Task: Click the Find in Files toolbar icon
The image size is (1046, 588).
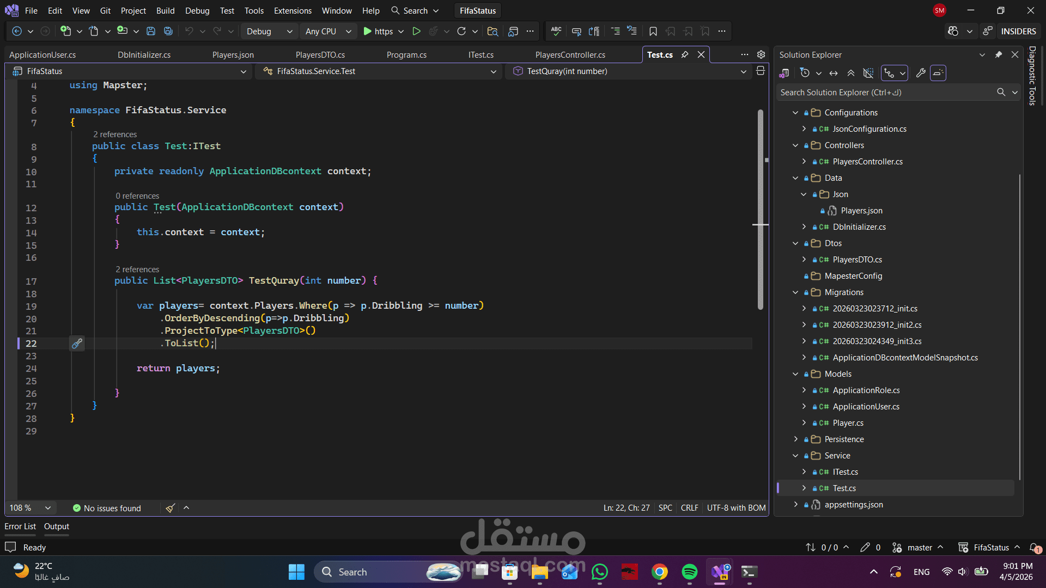Action: (x=492, y=32)
